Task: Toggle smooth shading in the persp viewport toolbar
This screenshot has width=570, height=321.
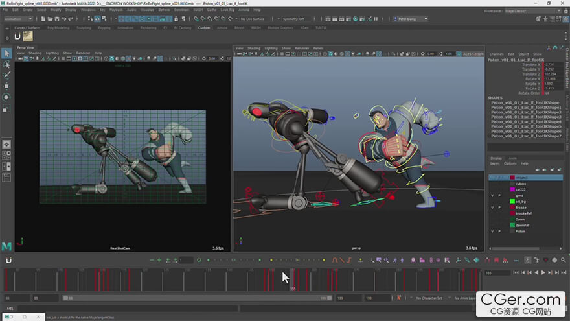Action: click(330, 54)
